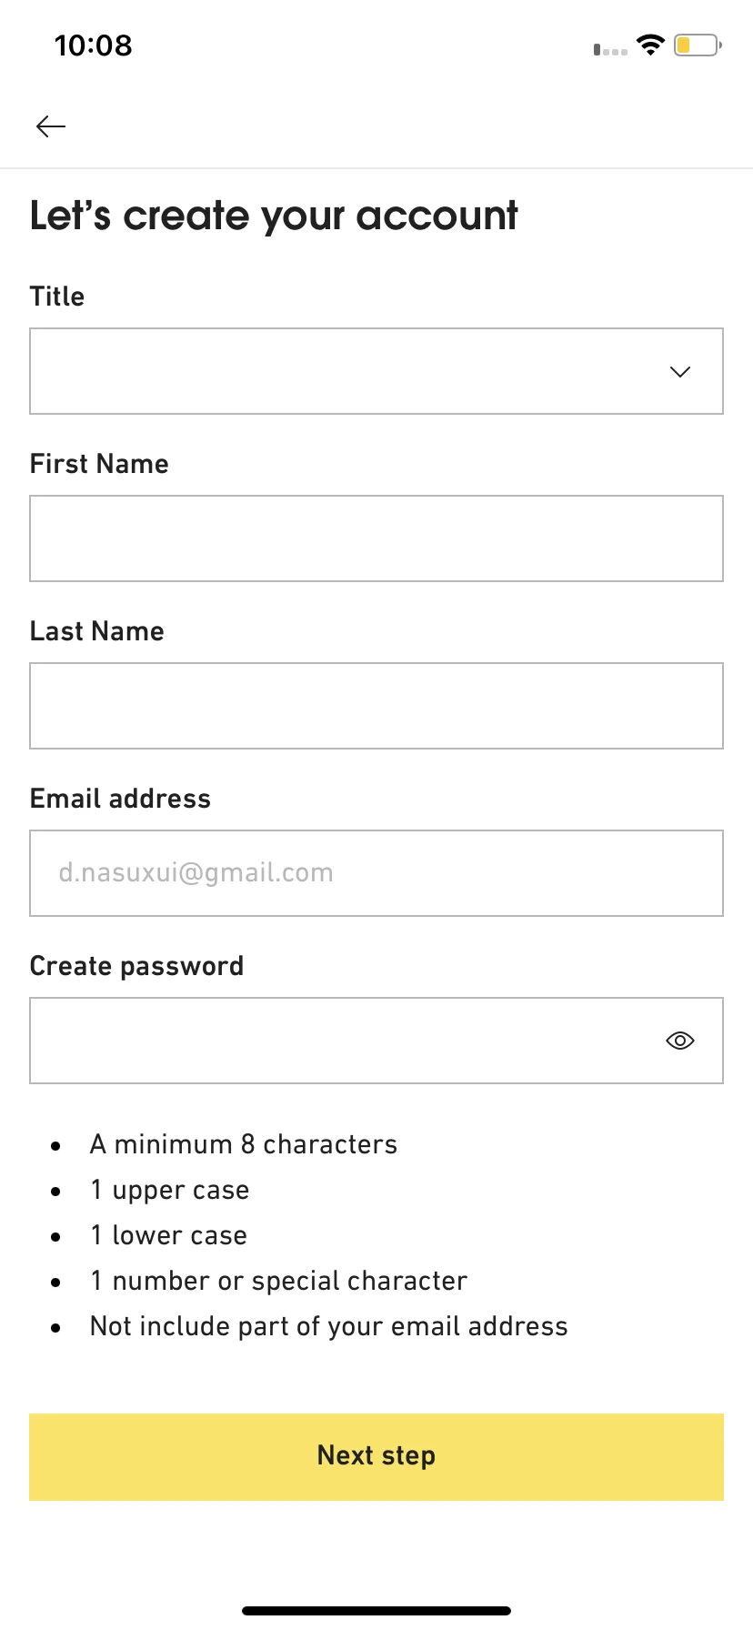Tap the Title field label
Image resolution: width=753 pixels, height=1630 pixels.
(57, 297)
